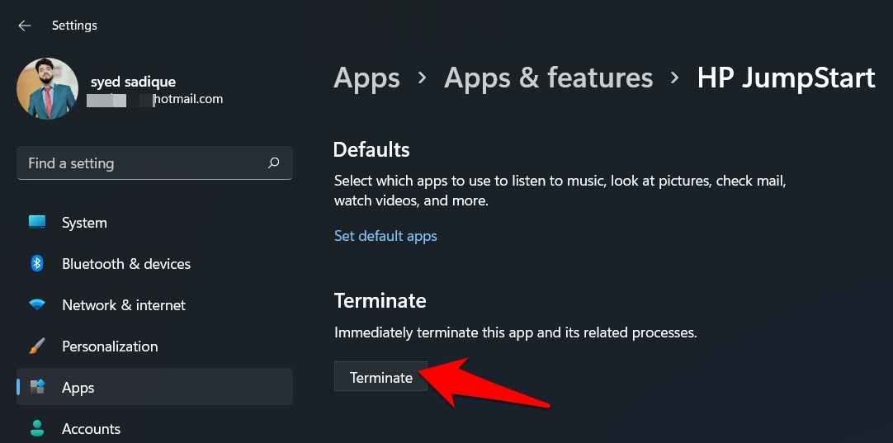Open Personalization settings page
Screen dimensions: 893x443
[x=110, y=346]
